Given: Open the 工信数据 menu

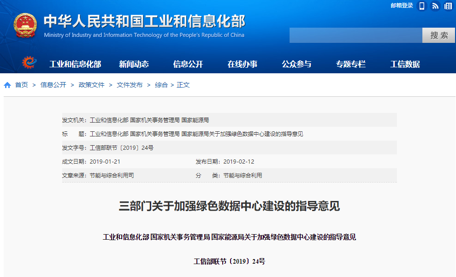Looking at the screenshot, I should coord(405,64).
